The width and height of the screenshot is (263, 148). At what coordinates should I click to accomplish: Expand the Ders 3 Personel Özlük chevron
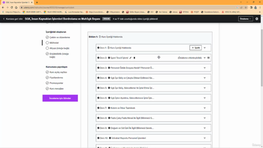205,68
